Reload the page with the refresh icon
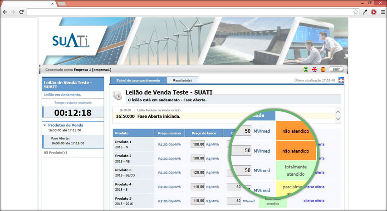Screen dimensions: 387x211 pyautogui.click(x=21, y=12)
